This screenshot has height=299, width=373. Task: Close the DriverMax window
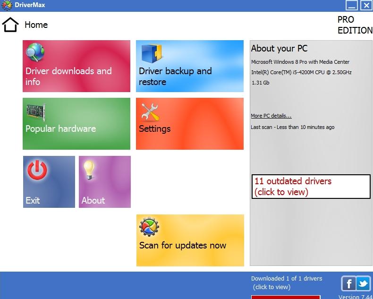pos(366,5)
